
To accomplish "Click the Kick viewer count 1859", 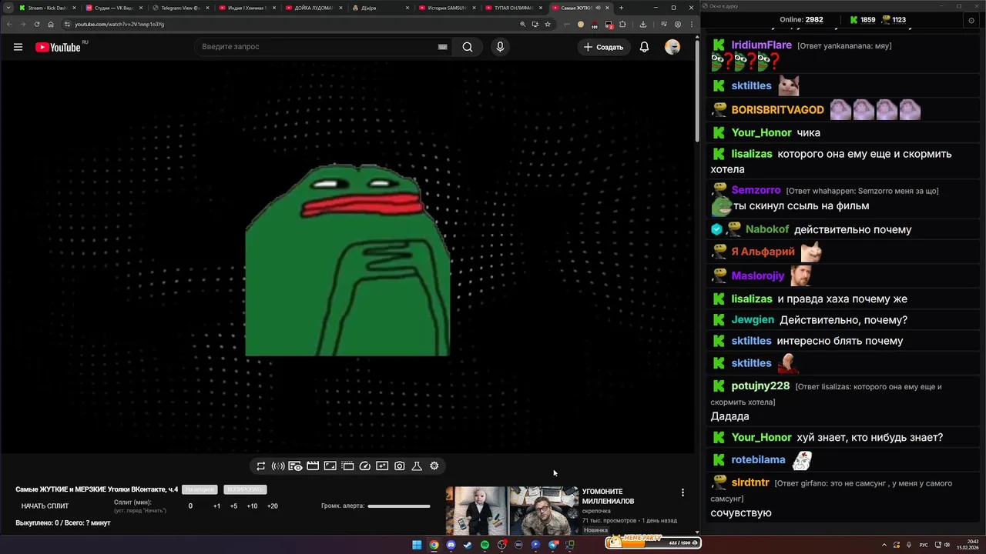I will 862,20.
